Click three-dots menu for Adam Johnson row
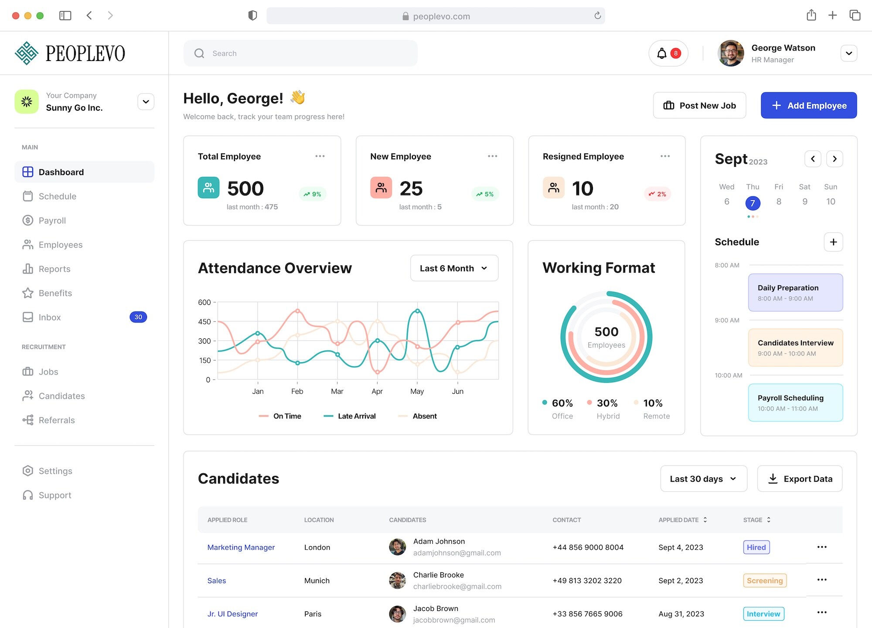Image resolution: width=872 pixels, height=628 pixels. tap(822, 547)
